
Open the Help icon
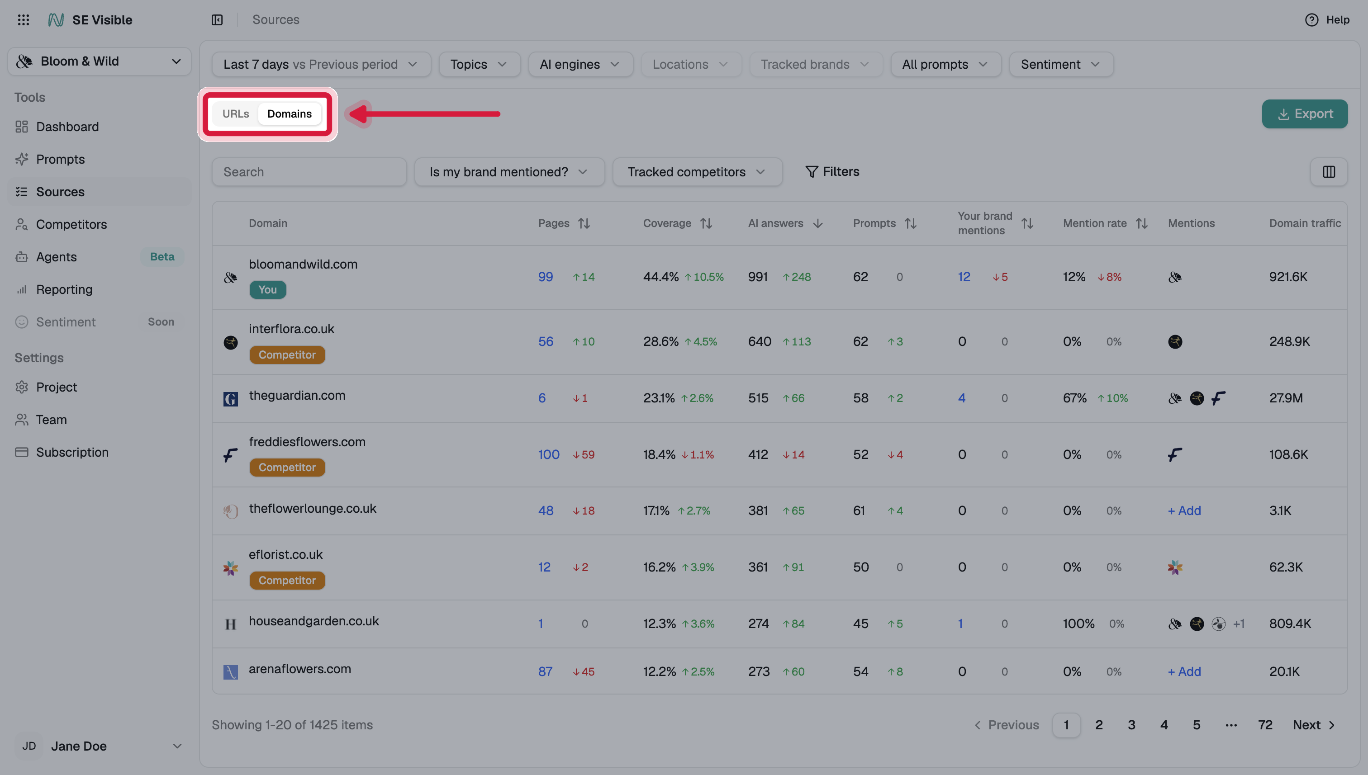pos(1311,20)
